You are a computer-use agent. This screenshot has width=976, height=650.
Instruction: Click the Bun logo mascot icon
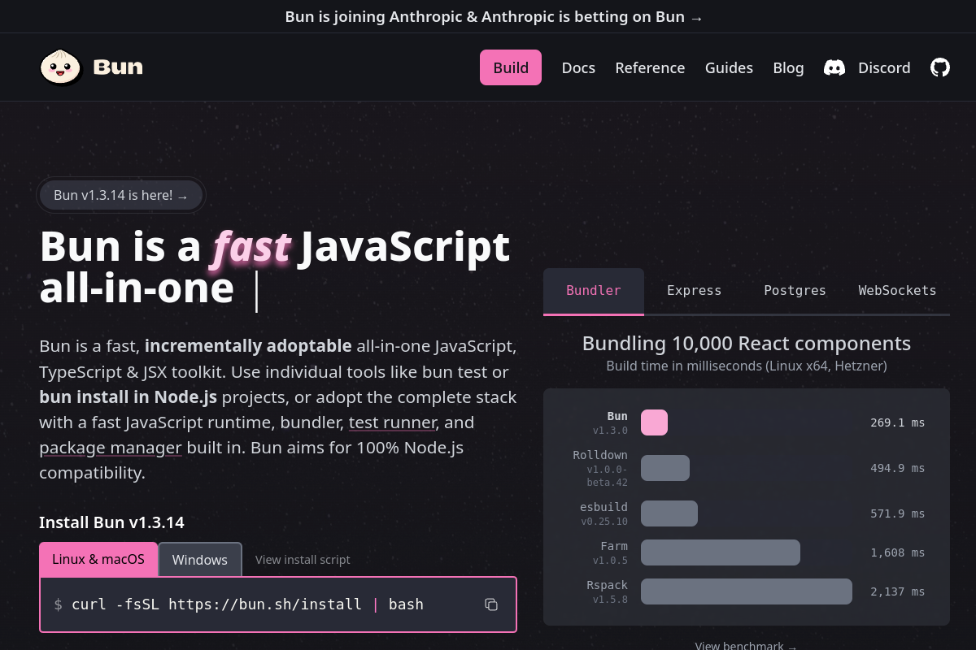pyautogui.click(x=61, y=67)
